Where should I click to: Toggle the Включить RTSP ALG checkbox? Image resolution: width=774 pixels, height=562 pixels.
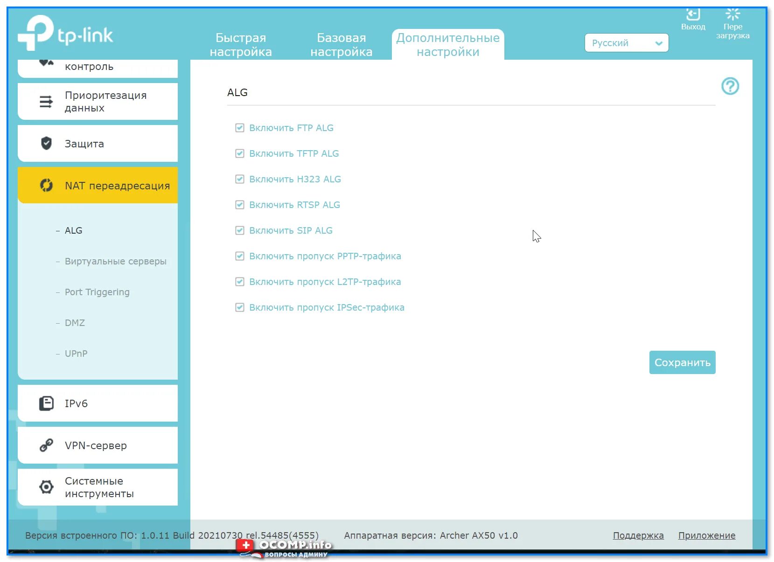[x=240, y=205]
